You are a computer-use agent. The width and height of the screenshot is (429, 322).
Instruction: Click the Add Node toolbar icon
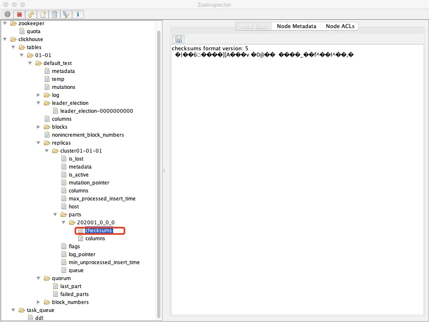(x=43, y=14)
